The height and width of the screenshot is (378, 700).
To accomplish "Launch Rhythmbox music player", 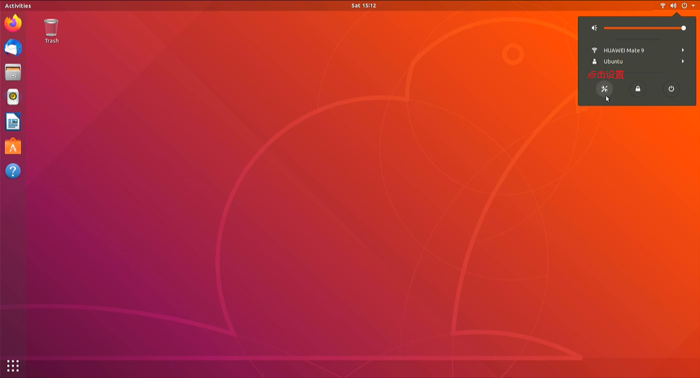I will click(13, 97).
